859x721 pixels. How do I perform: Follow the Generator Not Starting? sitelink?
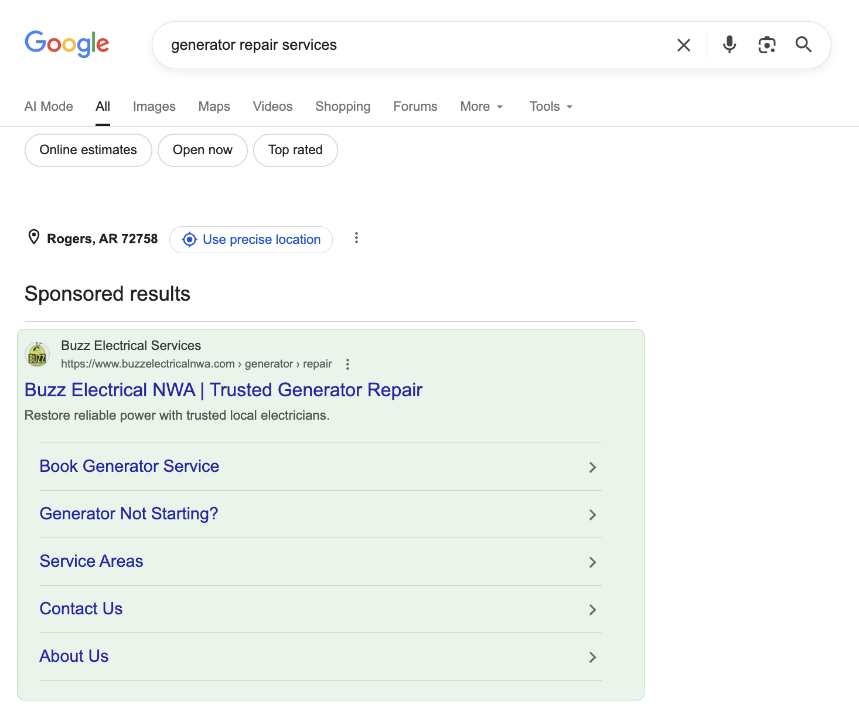point(129,513)
